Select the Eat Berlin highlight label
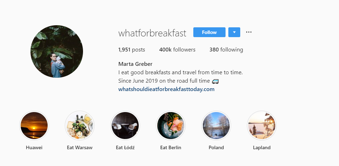The height and width of the screenshot is (166, 339). click(171, 147)
